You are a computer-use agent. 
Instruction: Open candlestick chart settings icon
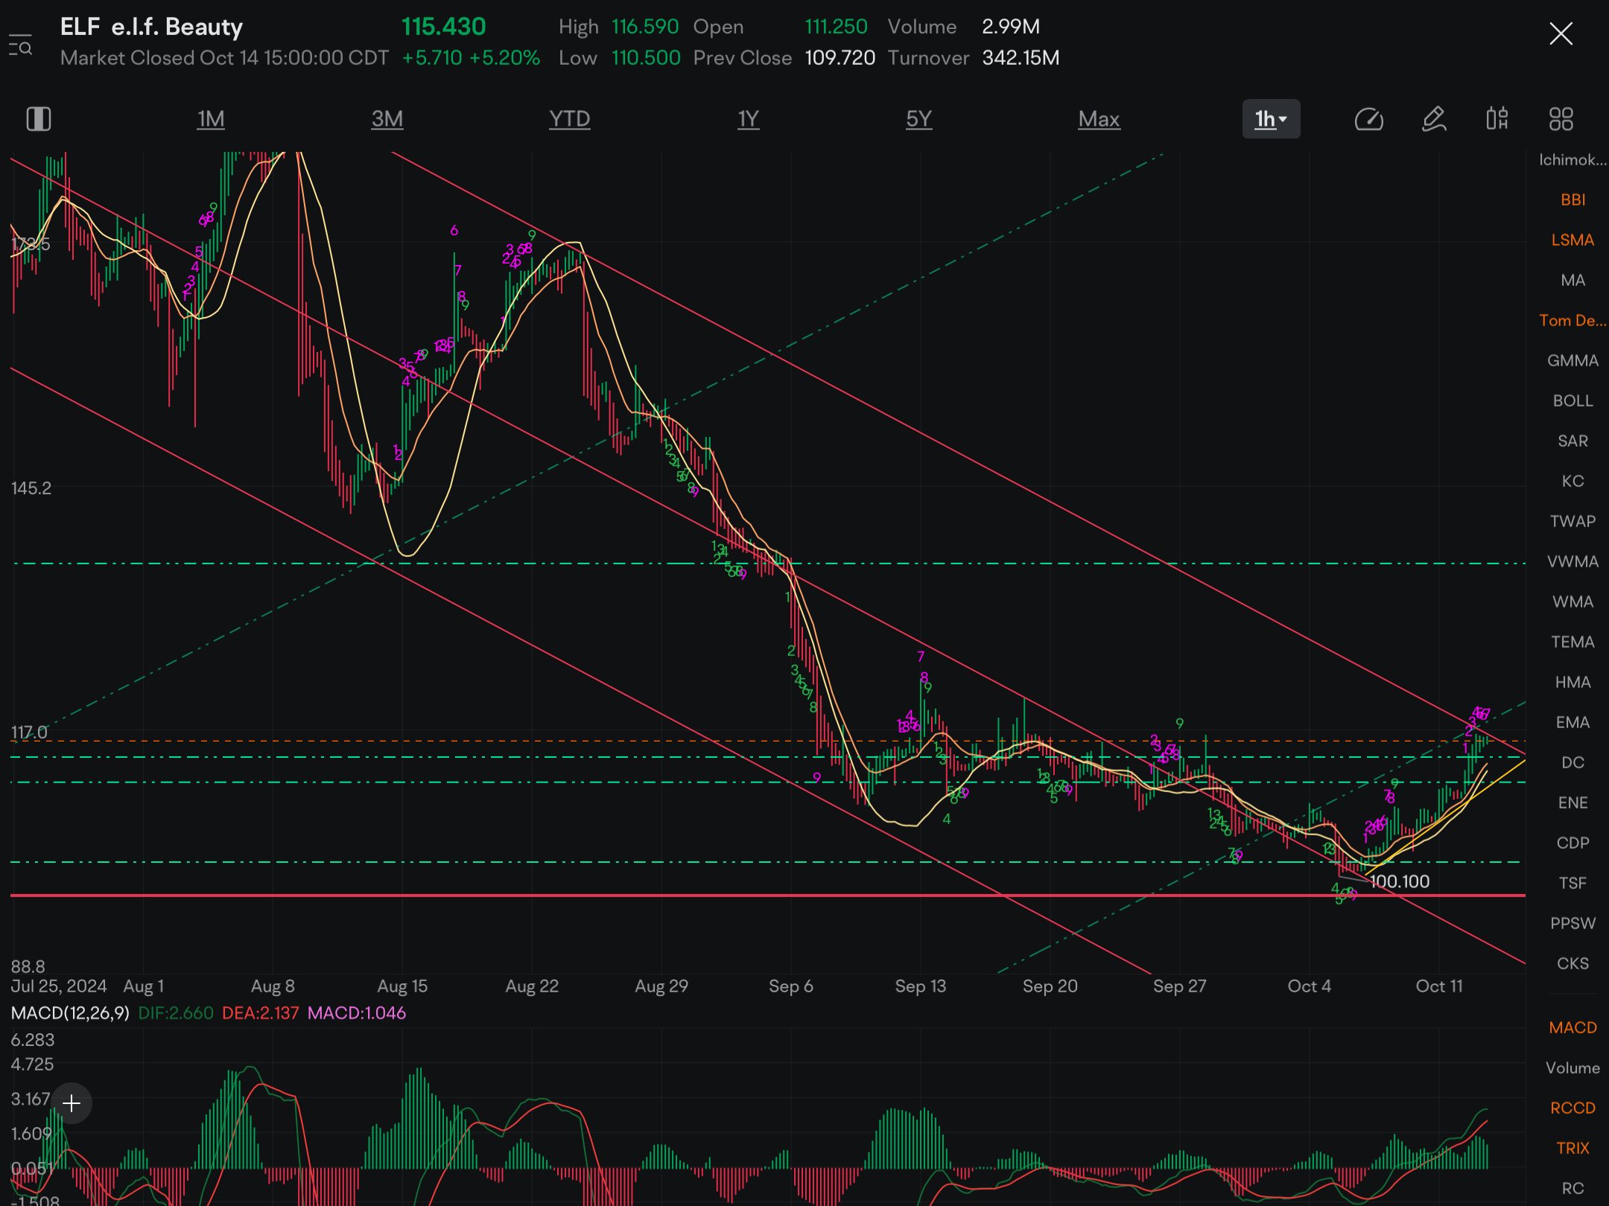pos(1497,119)
